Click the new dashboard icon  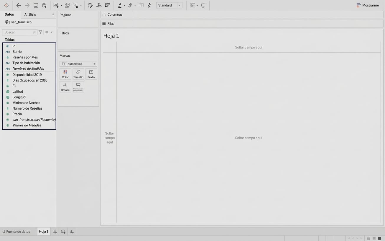(x=63, y=232)
